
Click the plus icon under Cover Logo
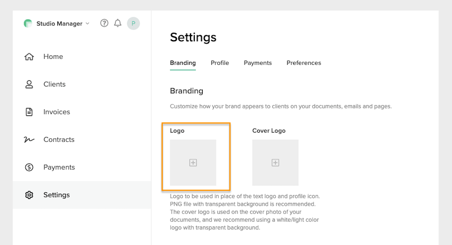(275, 163)
